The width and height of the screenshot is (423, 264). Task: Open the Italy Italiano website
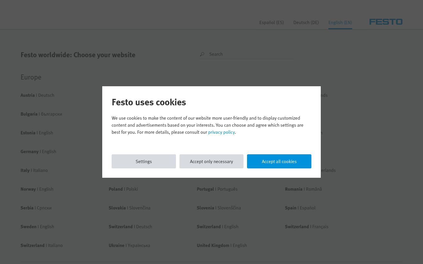pos(34,170)
